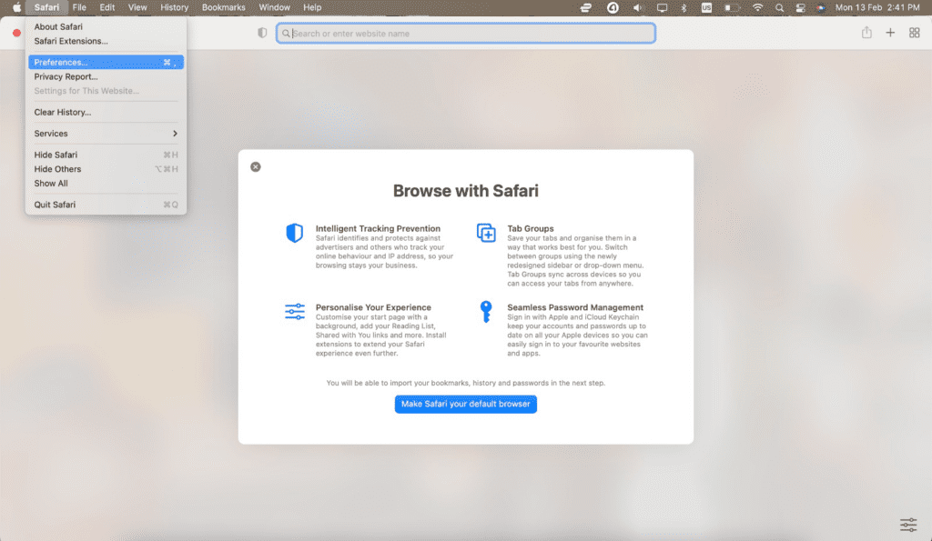The image size is (932, 541).
Task: Open Control Center in the menu bar
Action: point(800,7)
